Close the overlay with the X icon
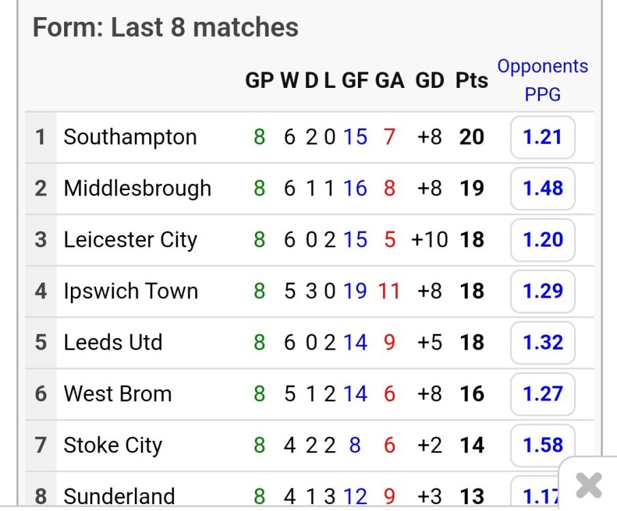The image size is (617, 511). click(588, 485)
